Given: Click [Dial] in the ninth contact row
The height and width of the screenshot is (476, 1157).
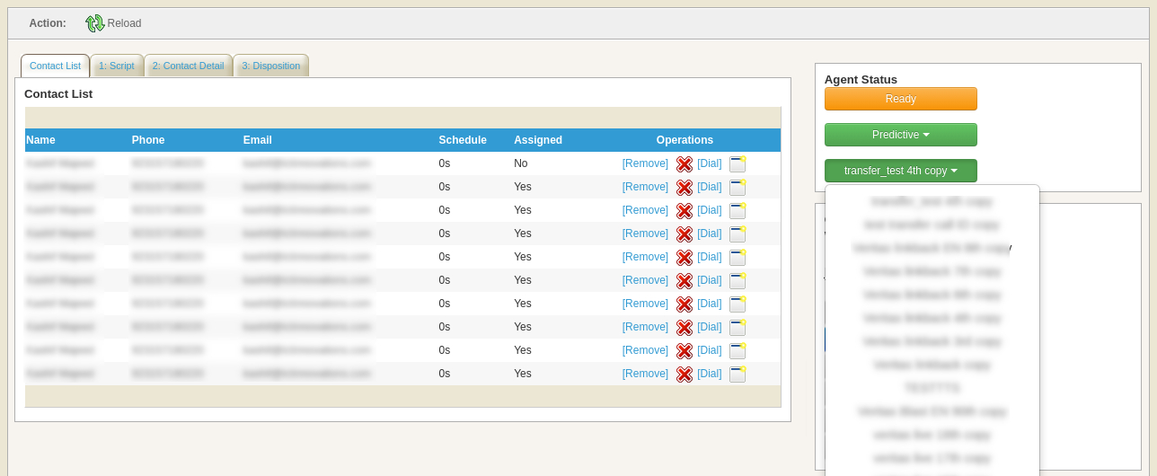Looking at the screenshot, I should point(710,350).
